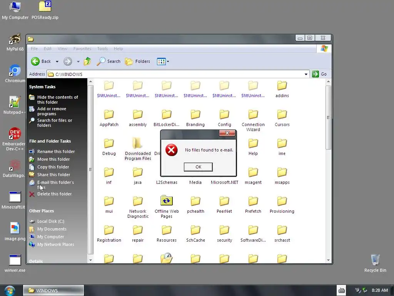Image resolution: width=394 pixels, height=296 pixels.
Task: Select the Offline Web Pages folder
Action: click(x=166, y=207)
